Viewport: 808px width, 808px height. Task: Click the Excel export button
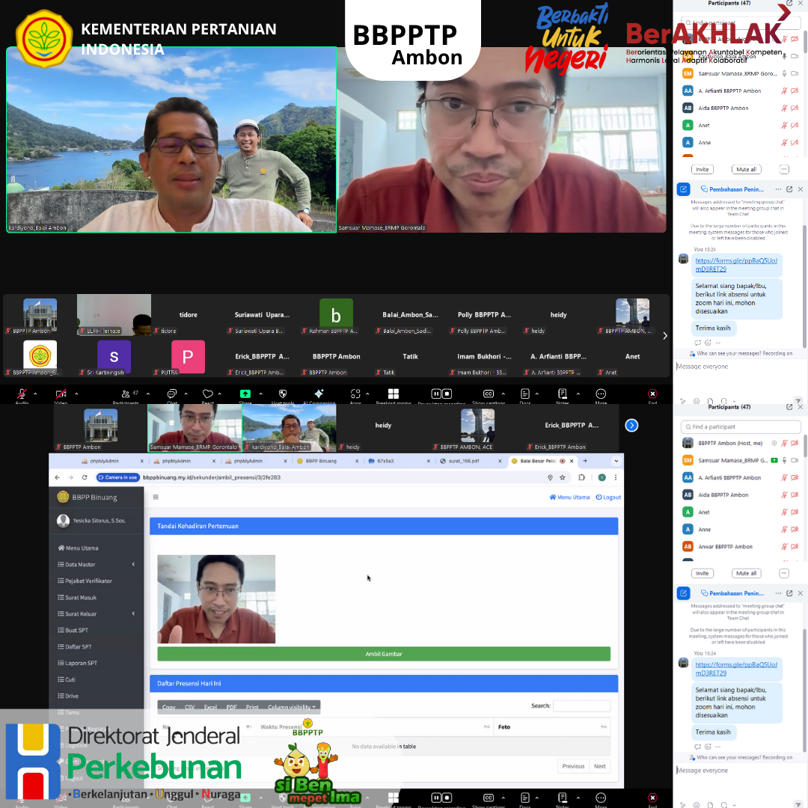210,708
